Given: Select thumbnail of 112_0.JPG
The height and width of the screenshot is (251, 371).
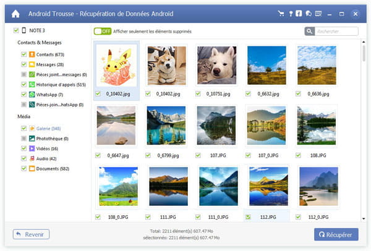Looking at the screenshot, I should tap(318, 187).
